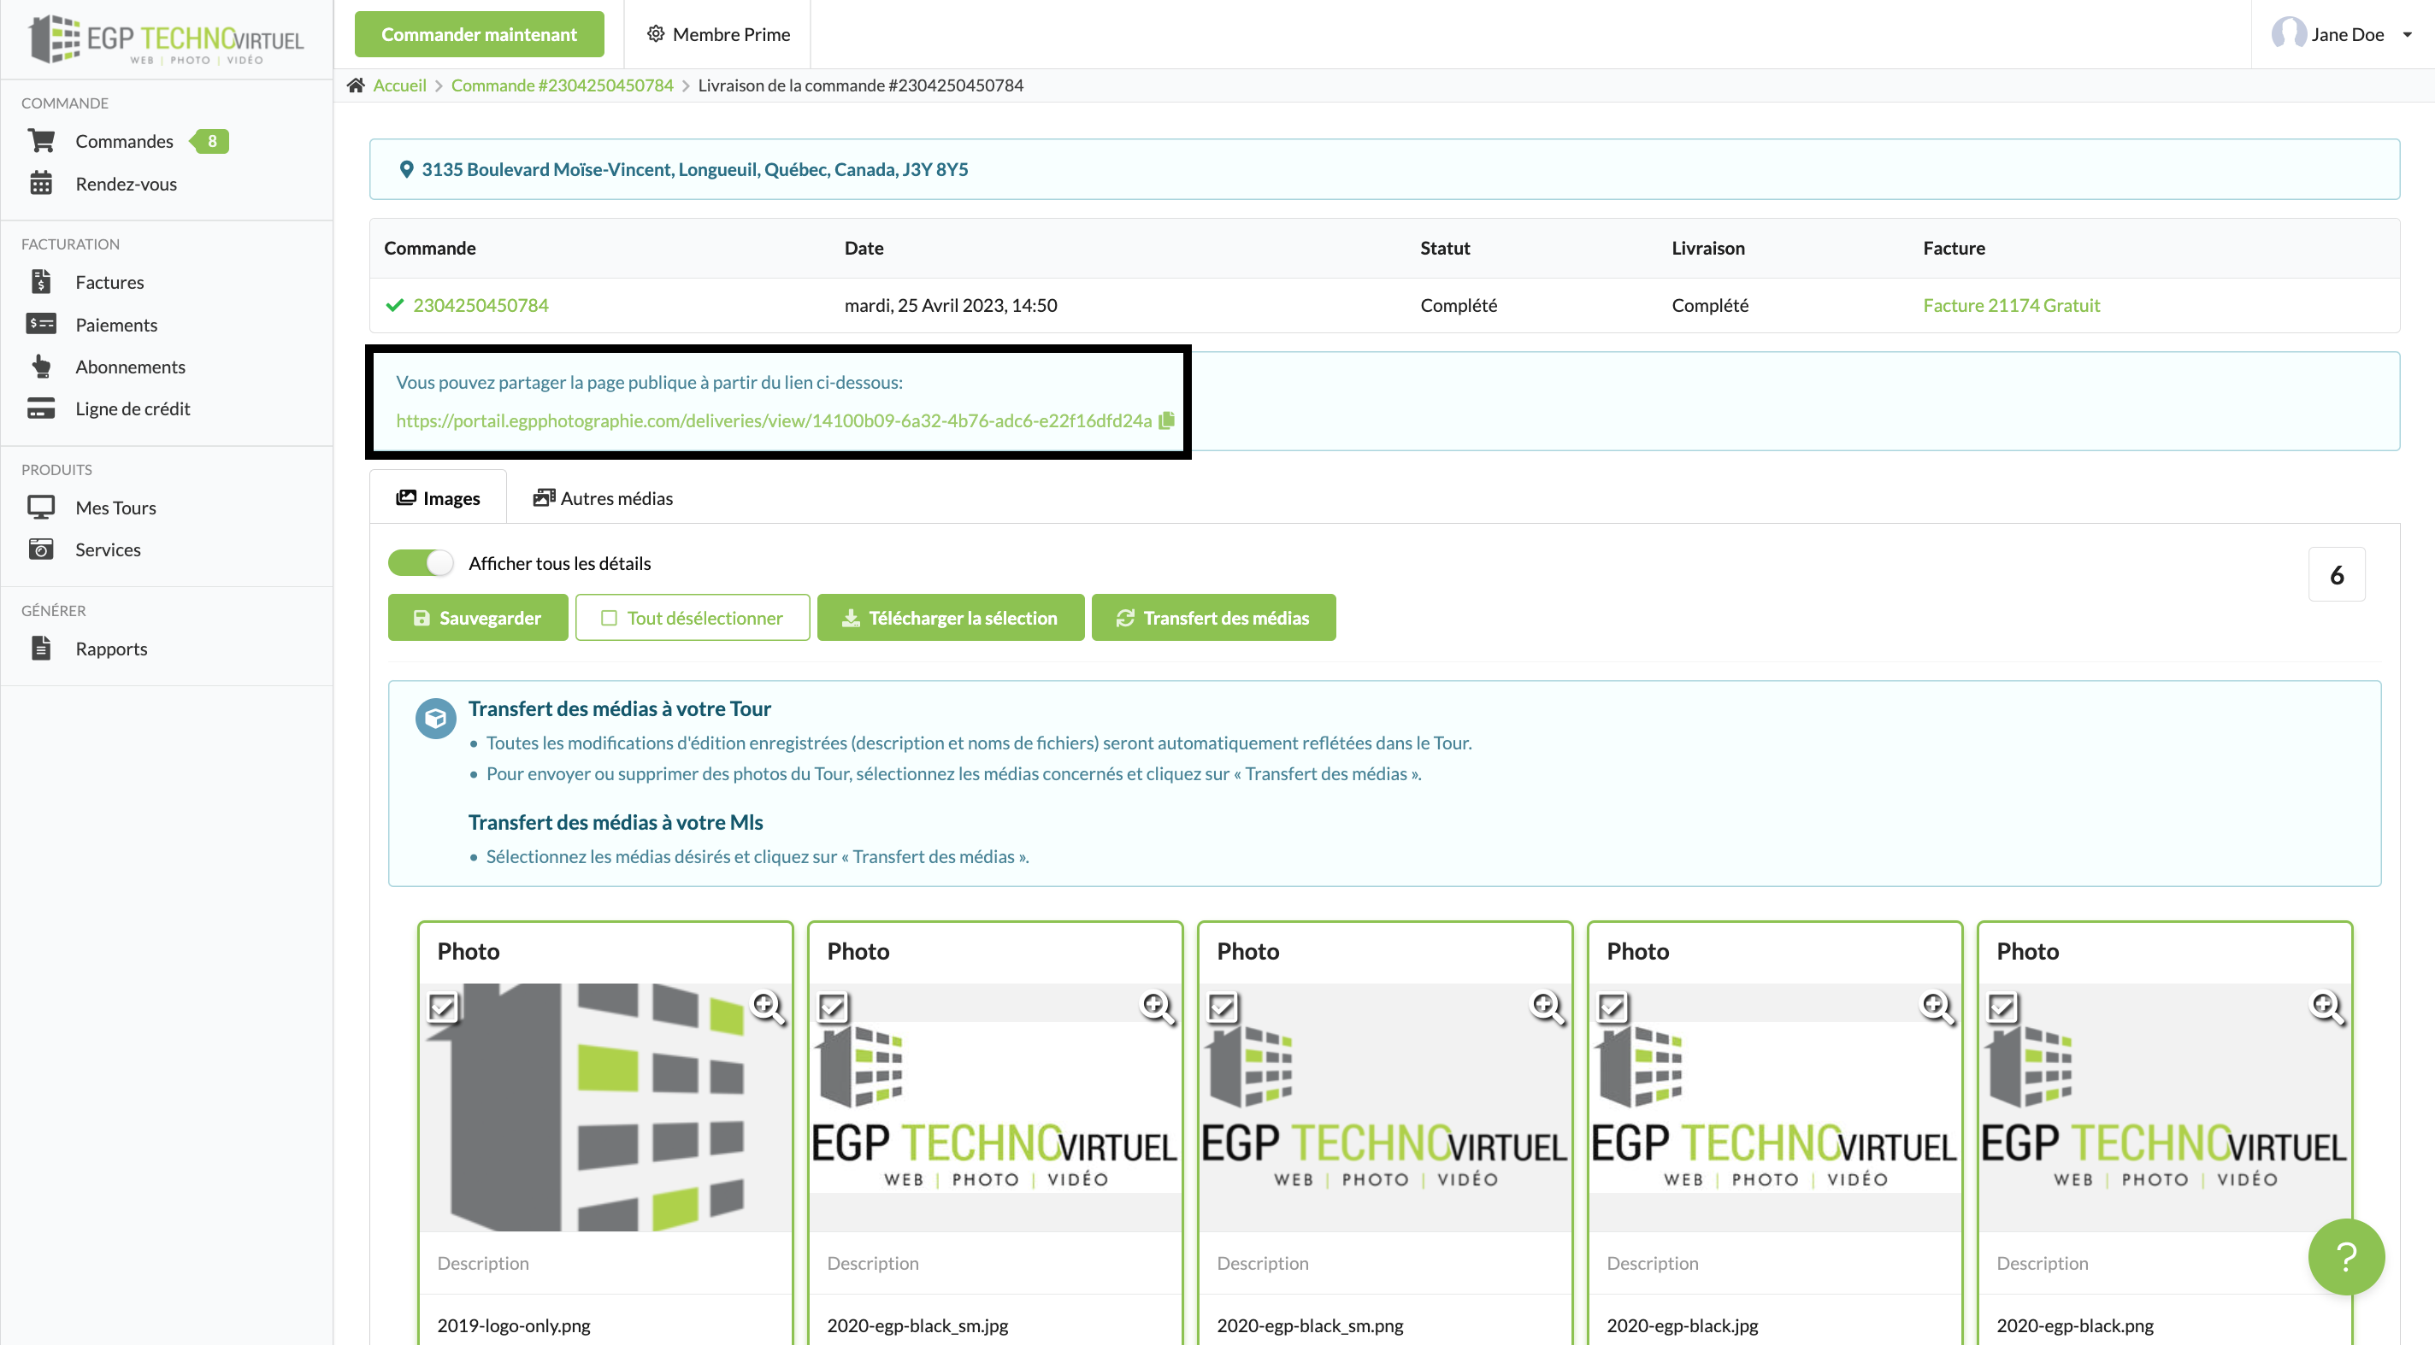Open the Facture 21174 Gratuit link
Screen dimensions: 2435x1345
point(2011,305)
